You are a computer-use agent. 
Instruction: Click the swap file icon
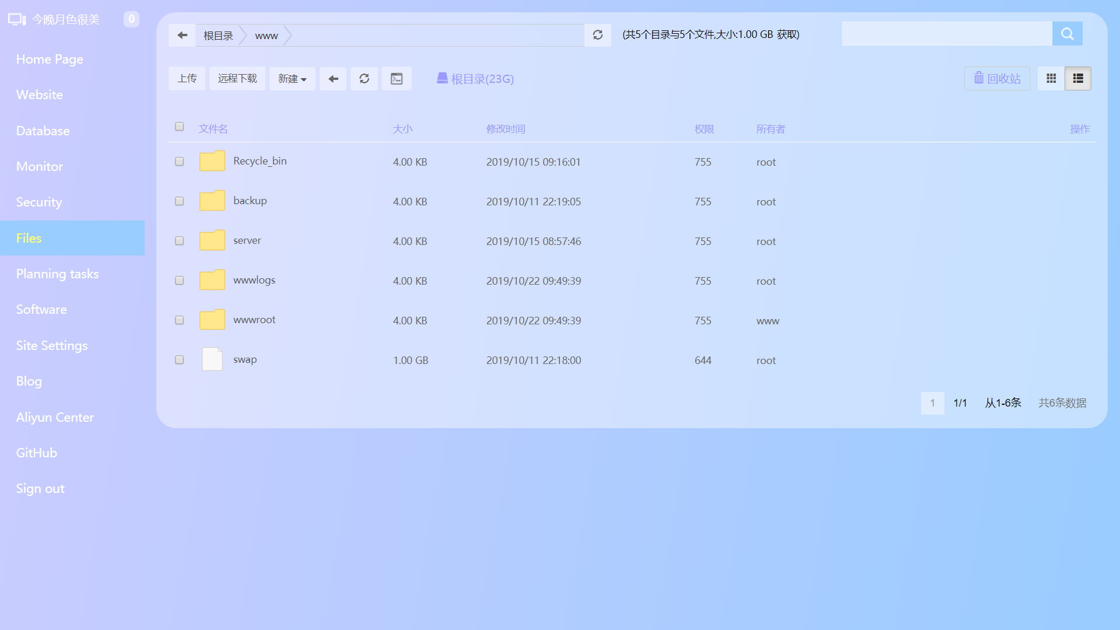click(212, 359)
